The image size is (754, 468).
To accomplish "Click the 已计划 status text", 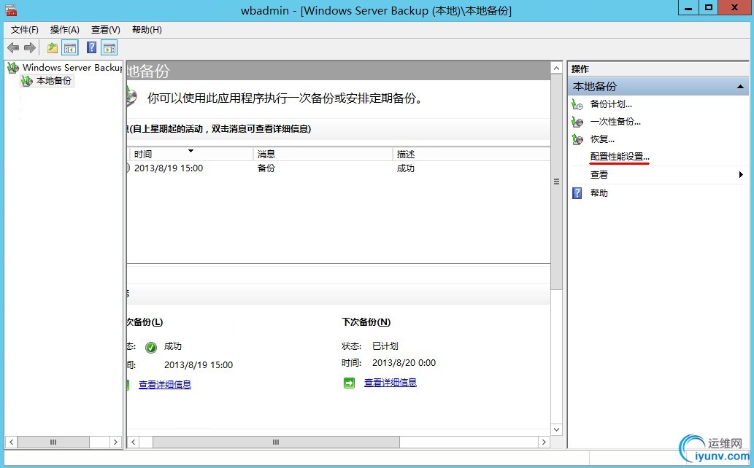I will [385, 346].
